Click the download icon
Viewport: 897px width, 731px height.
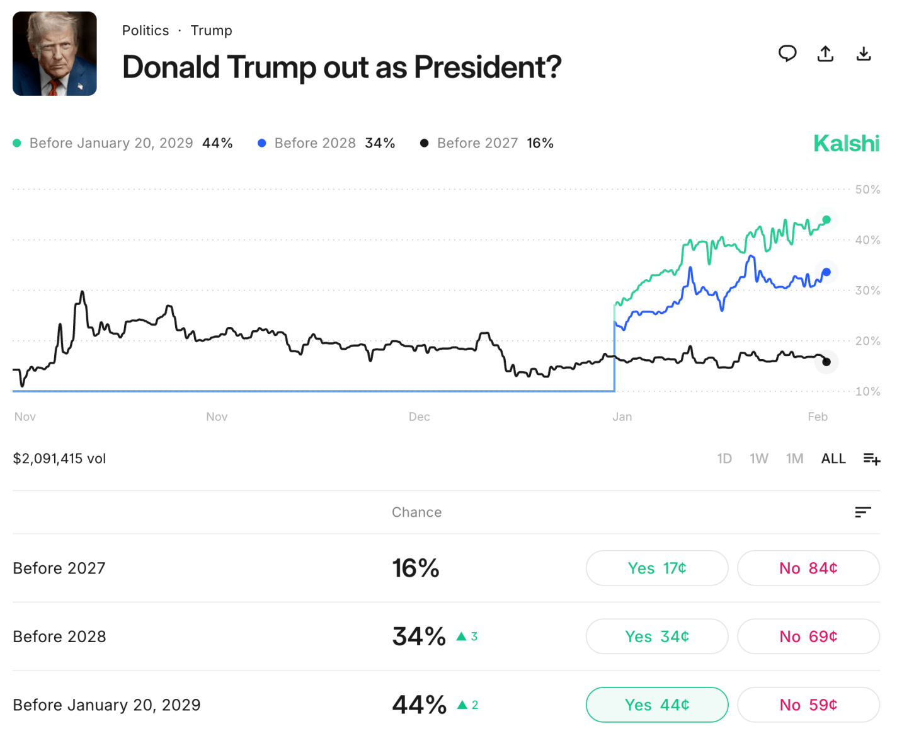point(864,54)
